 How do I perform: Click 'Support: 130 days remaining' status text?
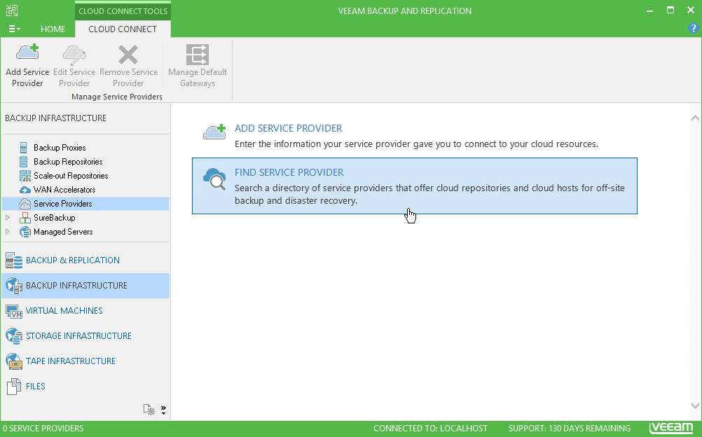(x=570, y=429)
